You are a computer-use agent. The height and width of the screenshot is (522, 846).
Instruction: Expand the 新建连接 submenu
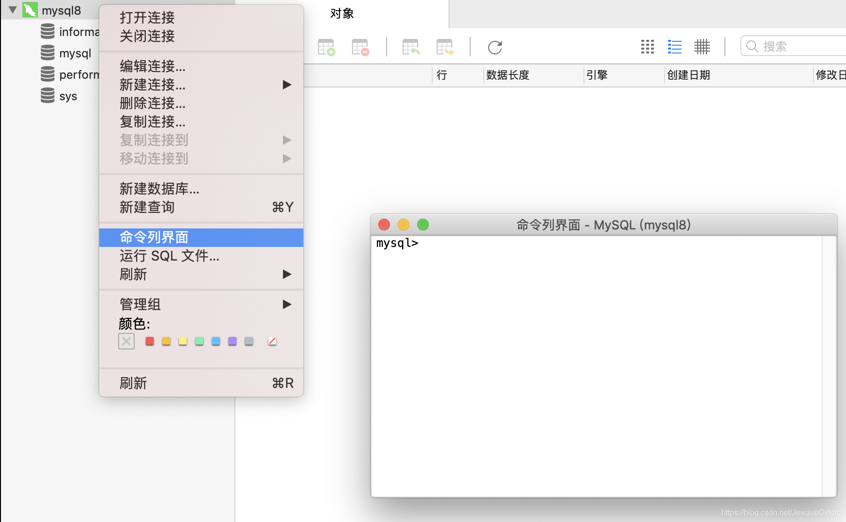pos(287,85)
